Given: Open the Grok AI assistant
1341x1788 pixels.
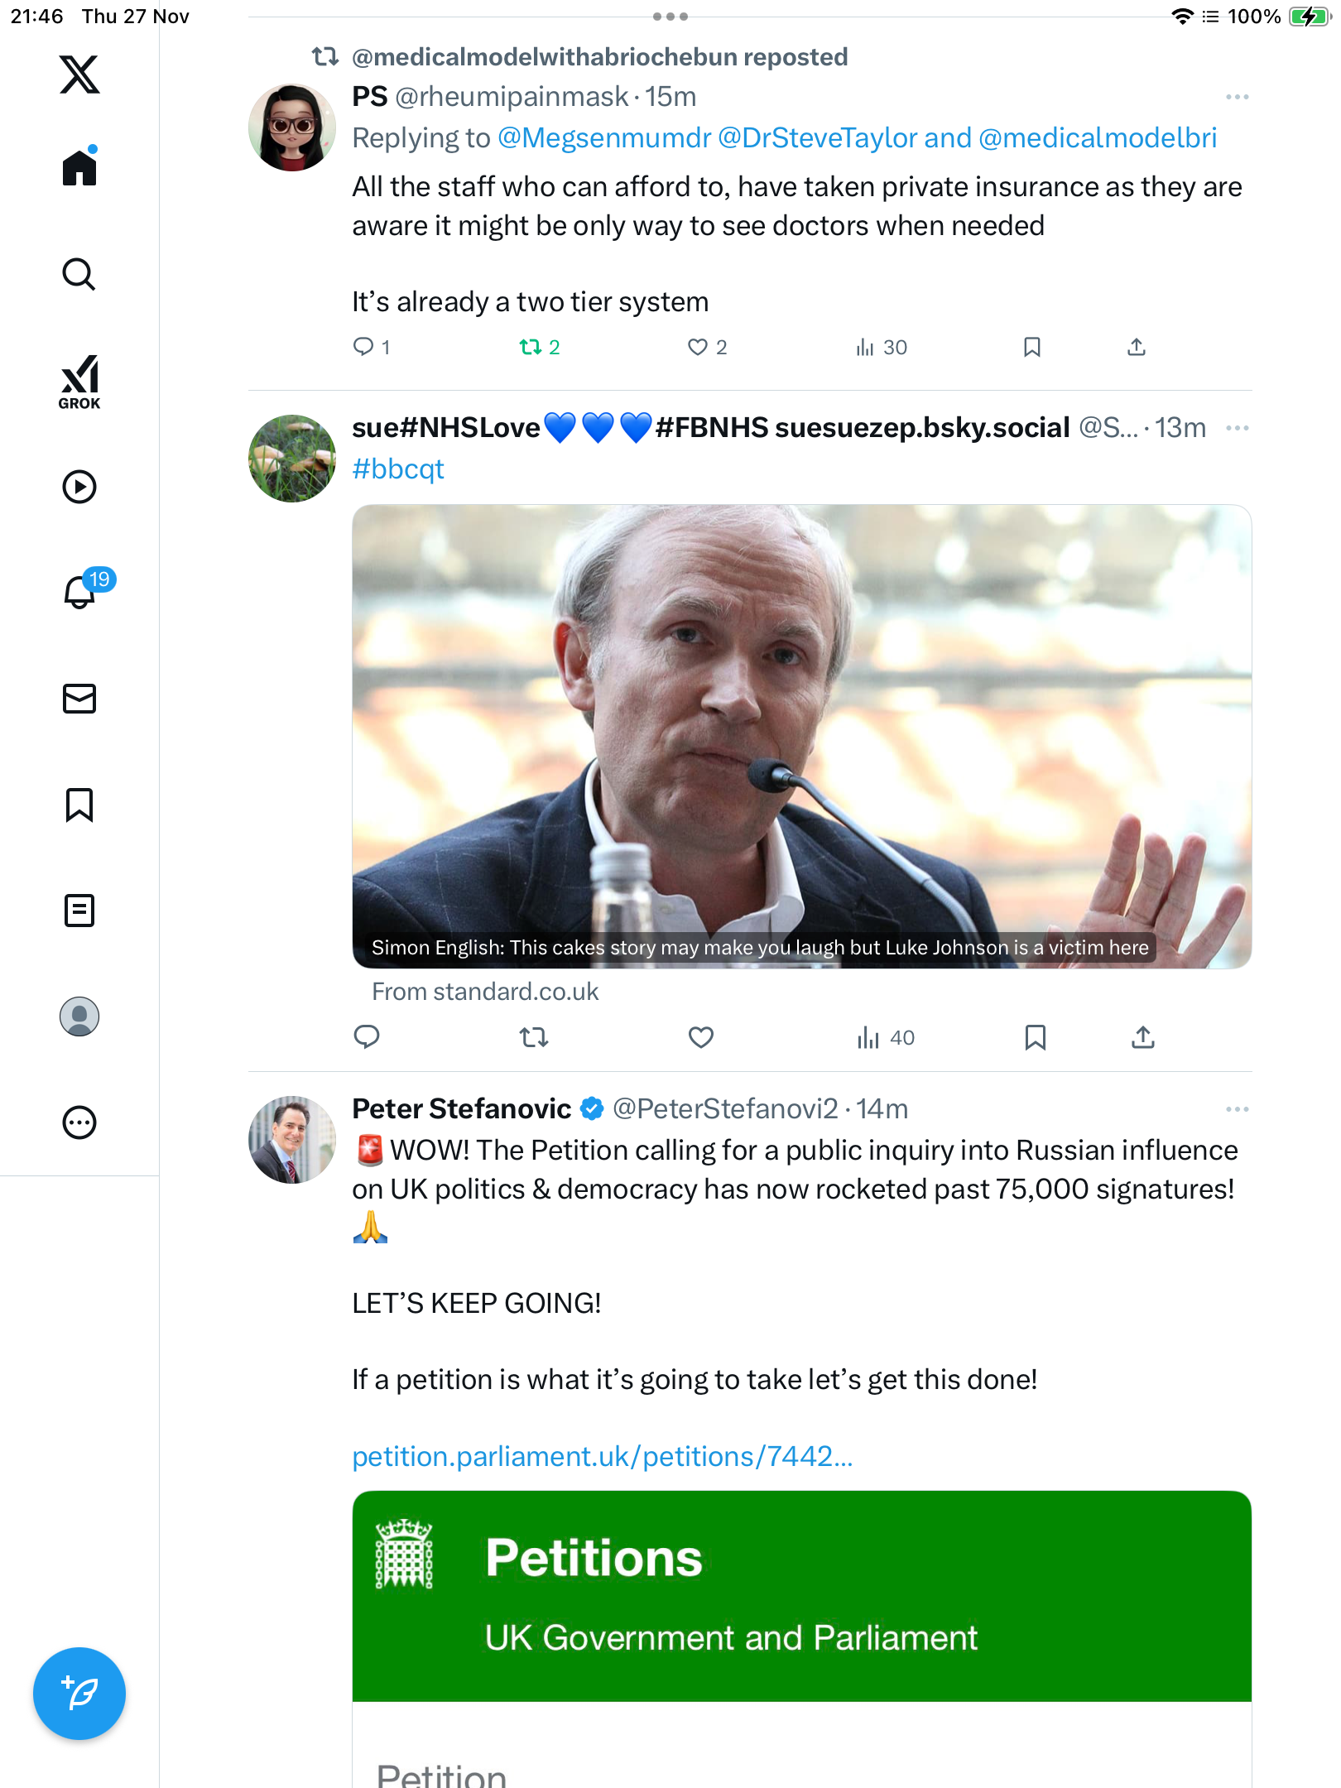Looking at the screenshot, I should click(79, 382).
